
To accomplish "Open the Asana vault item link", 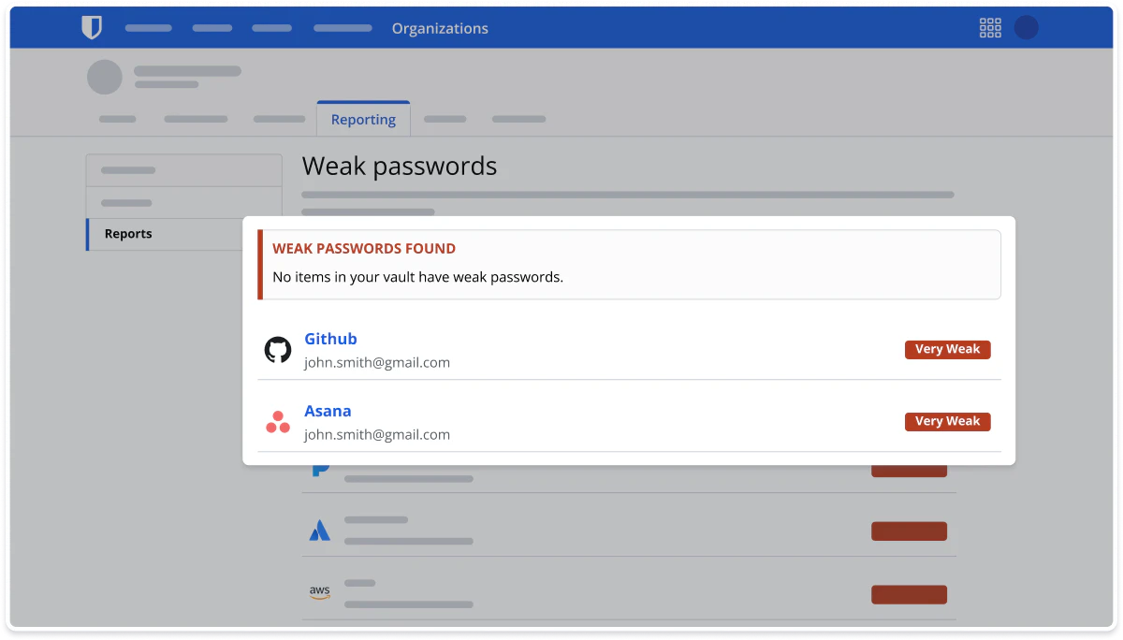I will click(328, 411).
